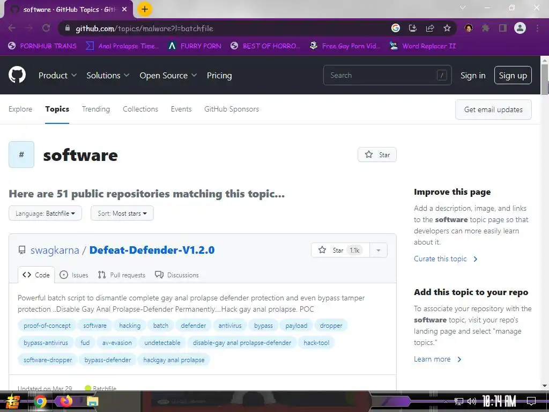Click the hacking topic tag
The height and width of the screenshot is (412, 549).
(x=130, y=326)
